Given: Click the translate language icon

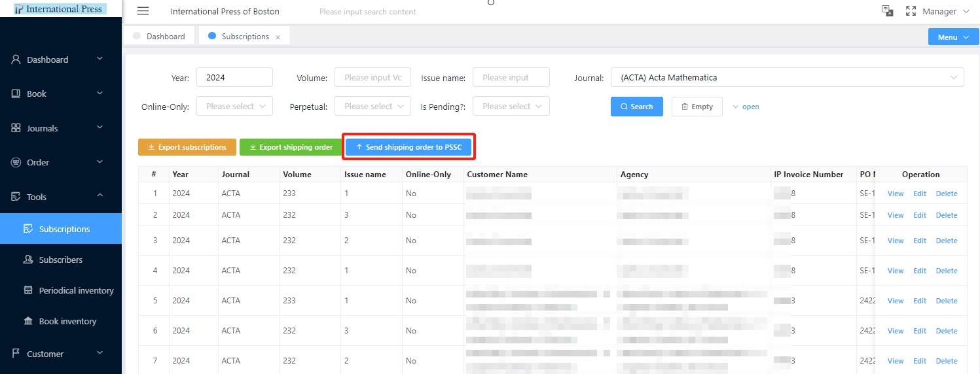Looking at the screenshot, I should coord(888,11).
